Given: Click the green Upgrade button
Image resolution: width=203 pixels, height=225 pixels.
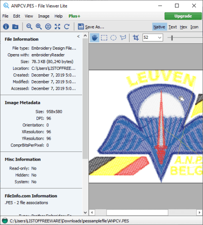Looking at the screenshot, I should [x=183, y=16].
